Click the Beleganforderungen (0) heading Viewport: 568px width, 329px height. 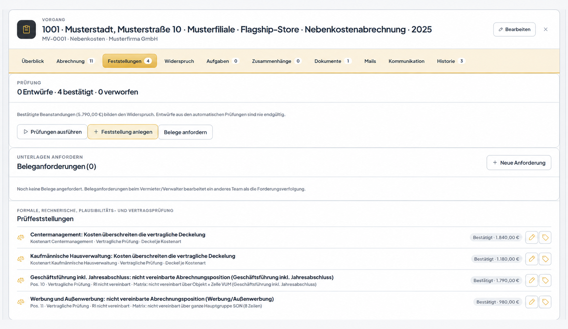(57, 166)
